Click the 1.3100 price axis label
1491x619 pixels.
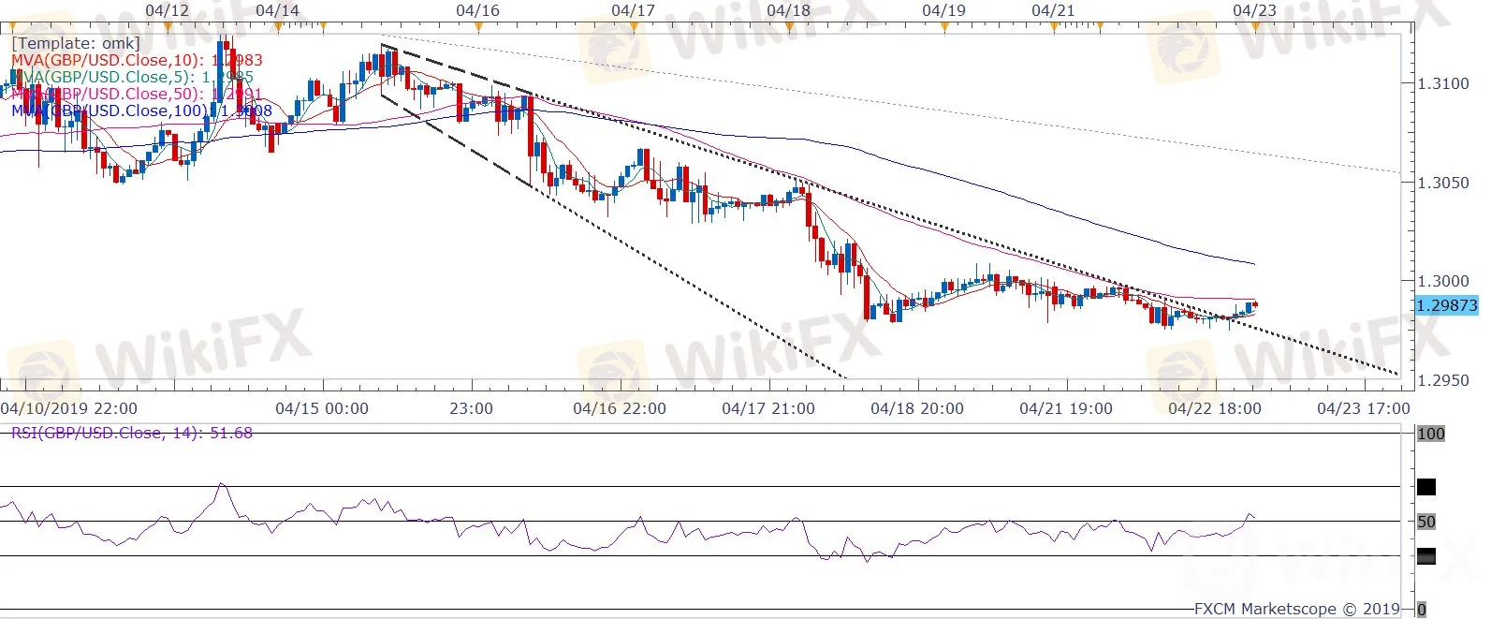click(x=1443, y=83)
